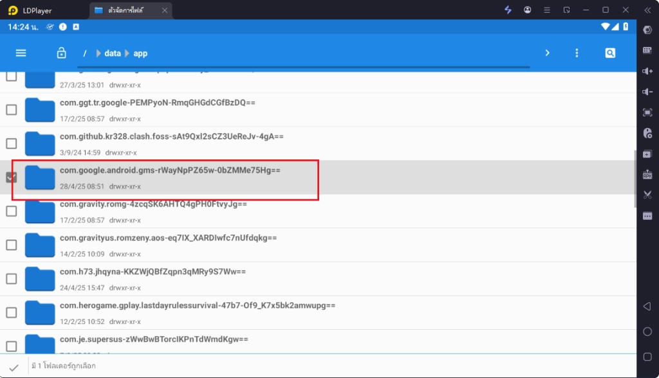
Task: Open the com.je.supersus folder icon
Action: [x=40, y=344]
